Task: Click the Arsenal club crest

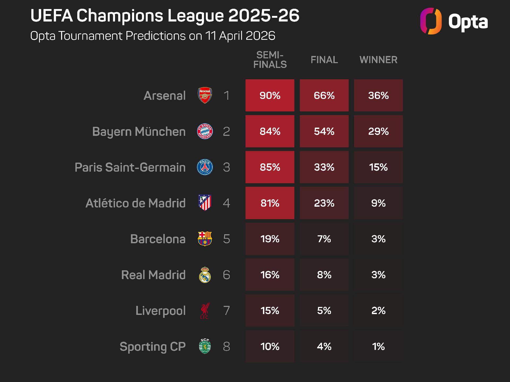Action: tap(205, 95)
